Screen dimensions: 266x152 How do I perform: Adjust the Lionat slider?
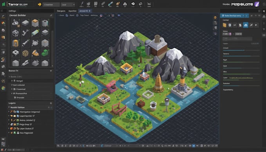pos(241,50)
